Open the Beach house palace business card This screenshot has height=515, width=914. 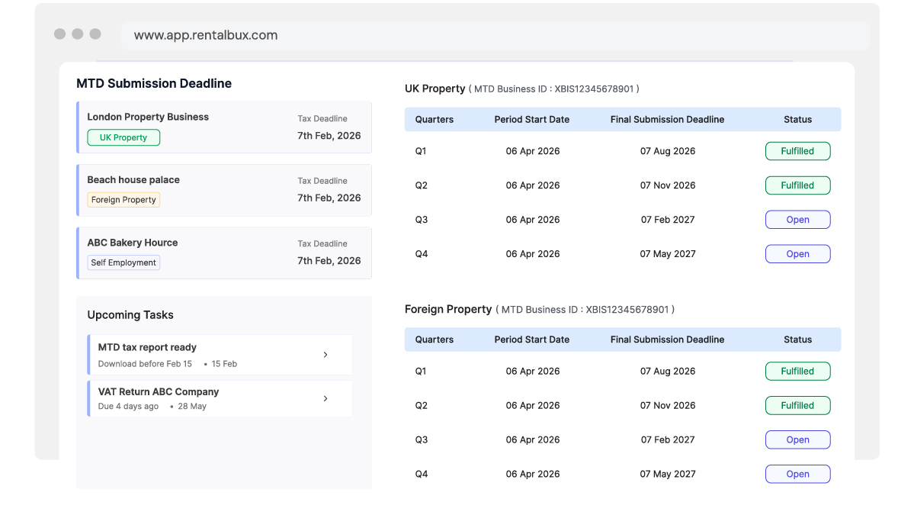coord(223,190)
